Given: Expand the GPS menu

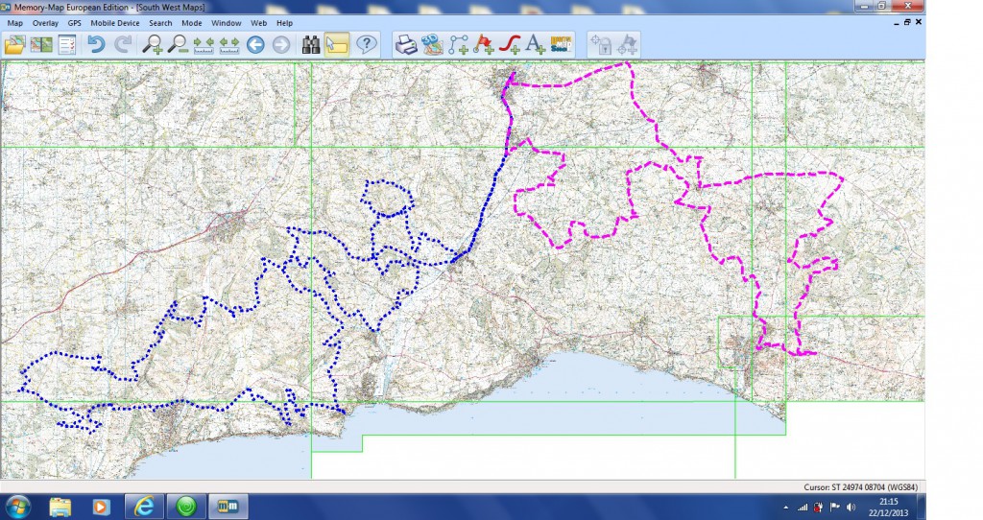Looking at the screenshot, I should [74, 22].
